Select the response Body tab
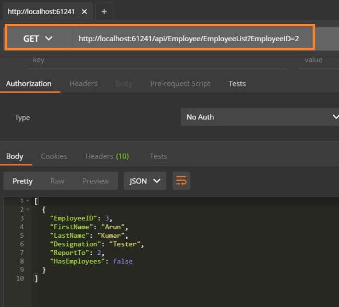This screenshot has width=339, height=307. 15,156
